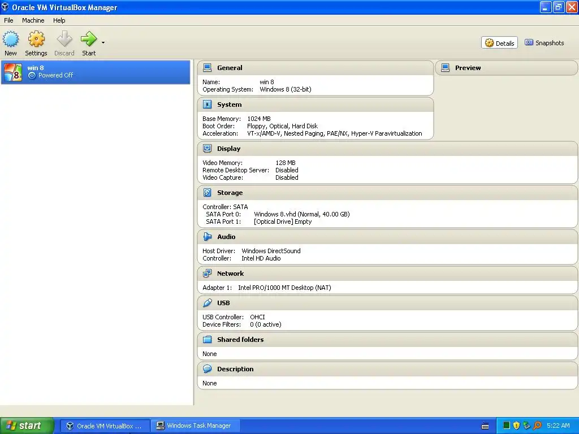Open the Display section header link
The width and height of the screenshot is (579, 434).
click(228, 149)
